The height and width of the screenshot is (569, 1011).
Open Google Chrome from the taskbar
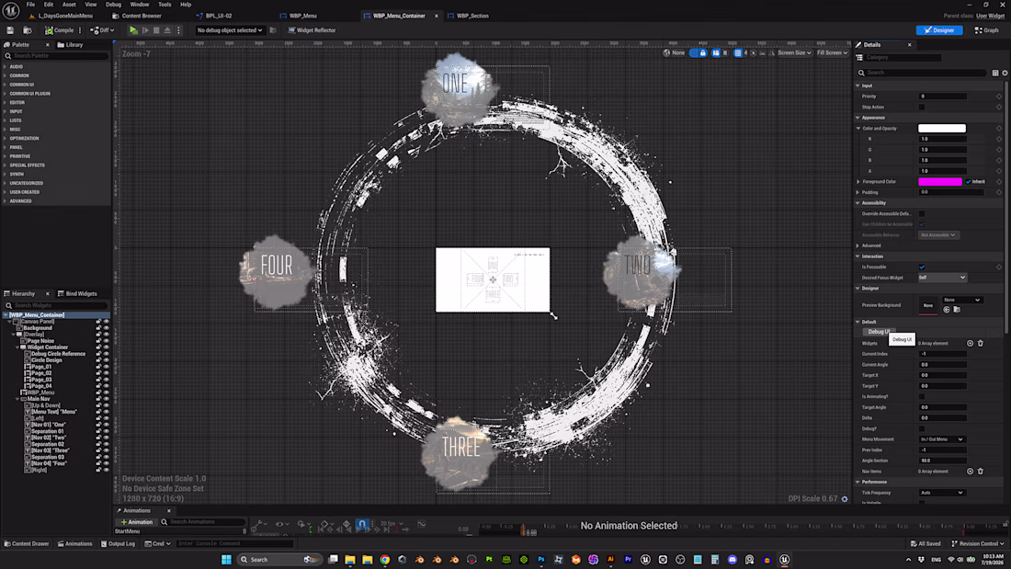point(385,559)
